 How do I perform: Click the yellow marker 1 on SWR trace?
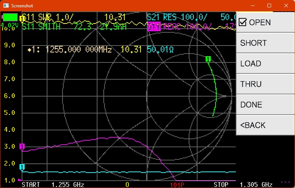point(22,18)
